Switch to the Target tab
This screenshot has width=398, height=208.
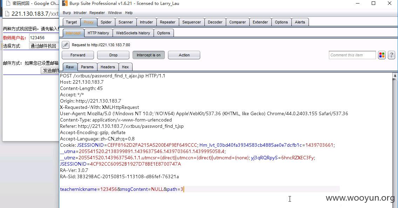click(x=71, y=22)
